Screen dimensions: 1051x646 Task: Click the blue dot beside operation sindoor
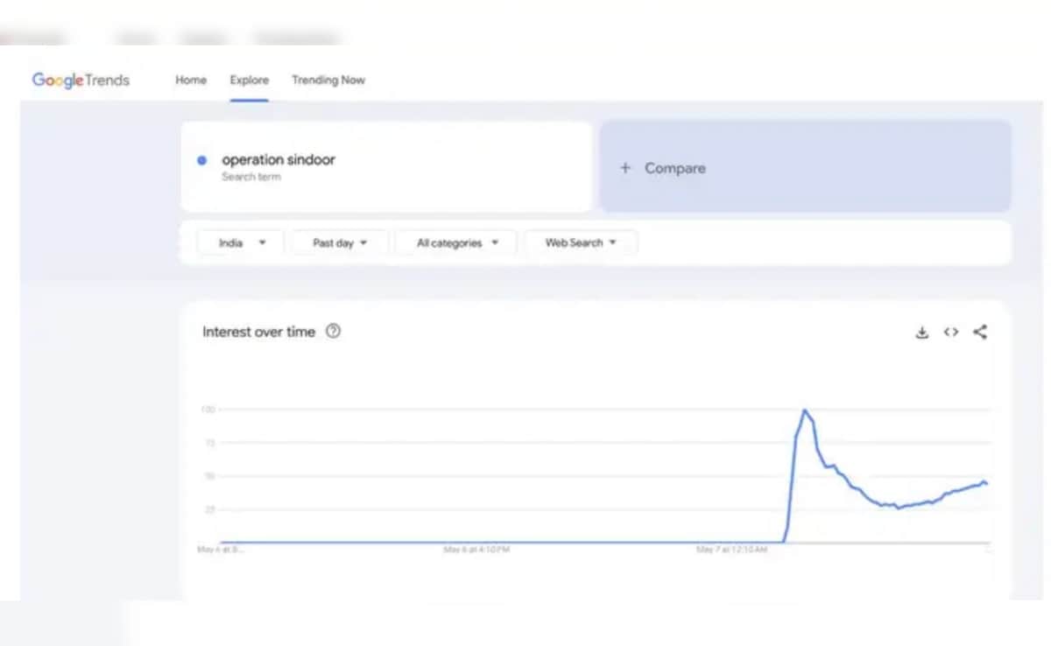point(202,160)
